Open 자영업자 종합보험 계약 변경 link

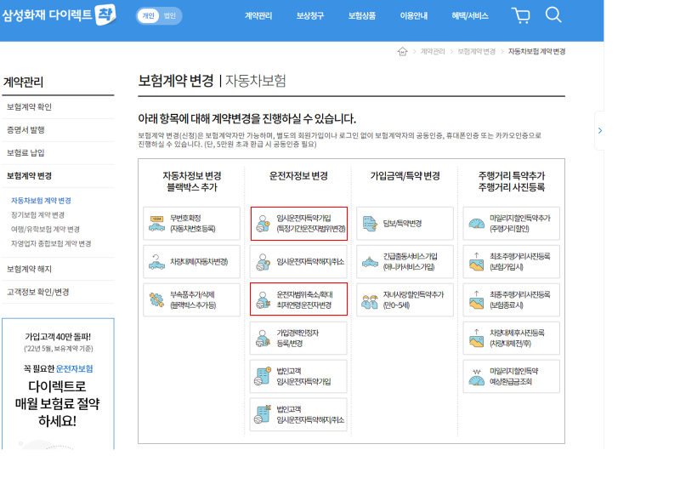click(51, 243)
